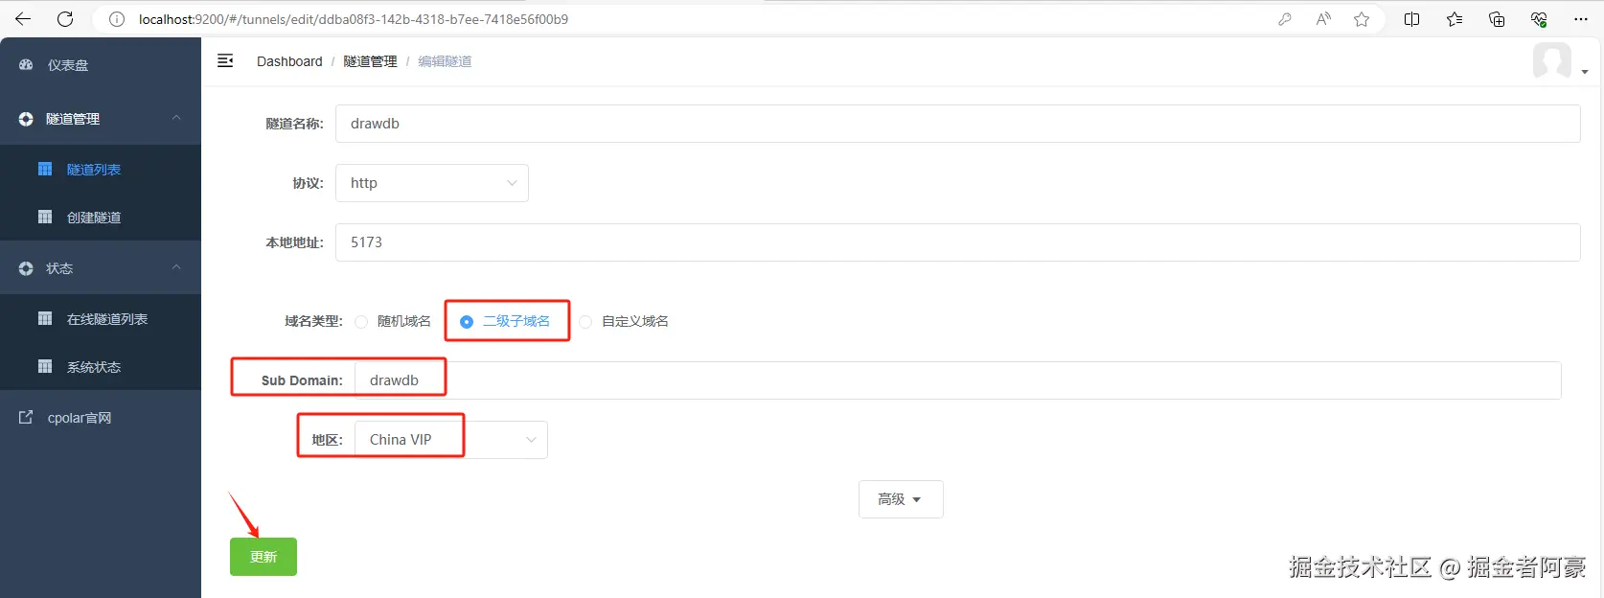Go to Dashboard breadcrumb link
1604x598 pixels.
(289, 61)
